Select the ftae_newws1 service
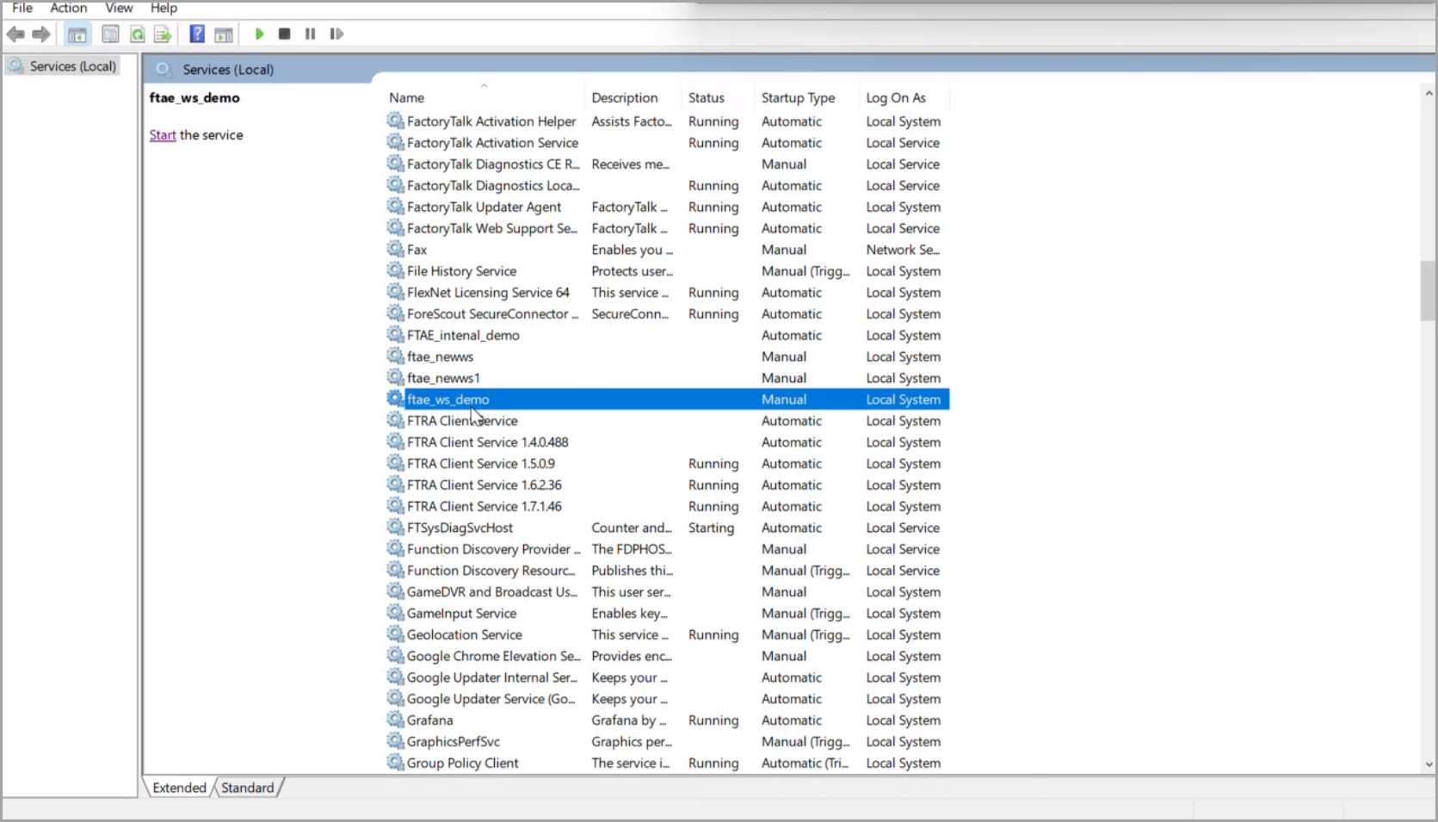The image size is (1438, 822). coord(667,378)
